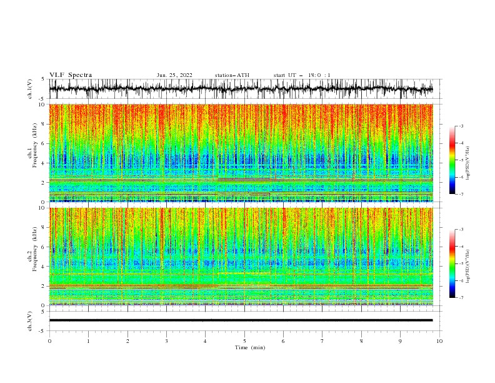Screen dimensions: 495x383
Task: Click time axis tick label "4"
Action: pos(205,341)
